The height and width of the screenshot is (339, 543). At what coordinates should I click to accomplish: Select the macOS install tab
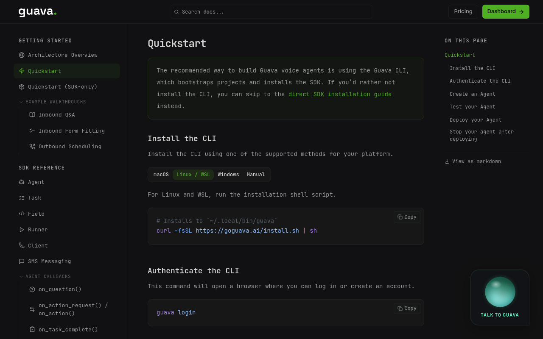coord(161,175)
